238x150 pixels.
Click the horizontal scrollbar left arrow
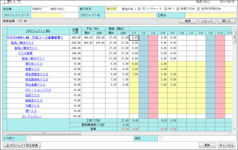click(4, 134)
